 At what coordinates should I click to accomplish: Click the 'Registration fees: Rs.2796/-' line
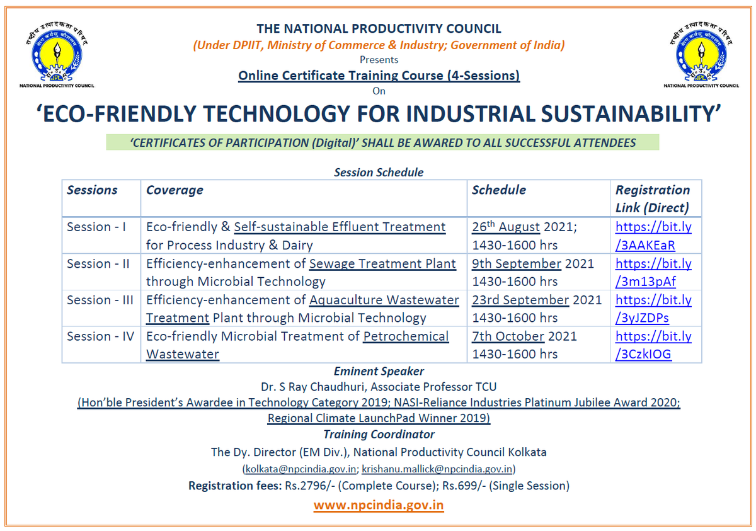(x=379, y=486)
